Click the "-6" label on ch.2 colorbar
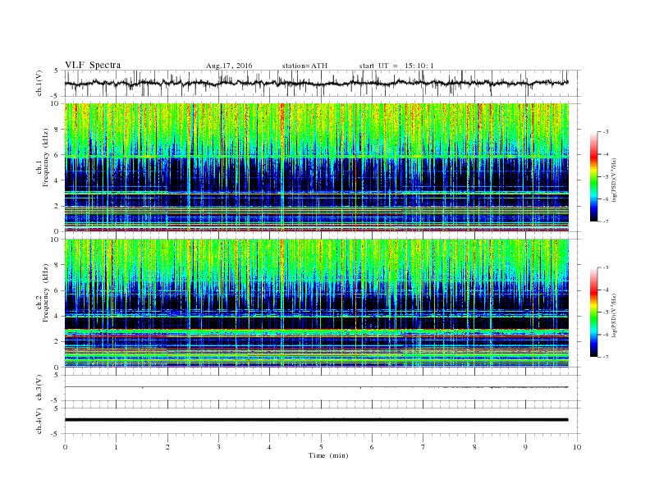 pyautogui.click(x=606, y=335)
